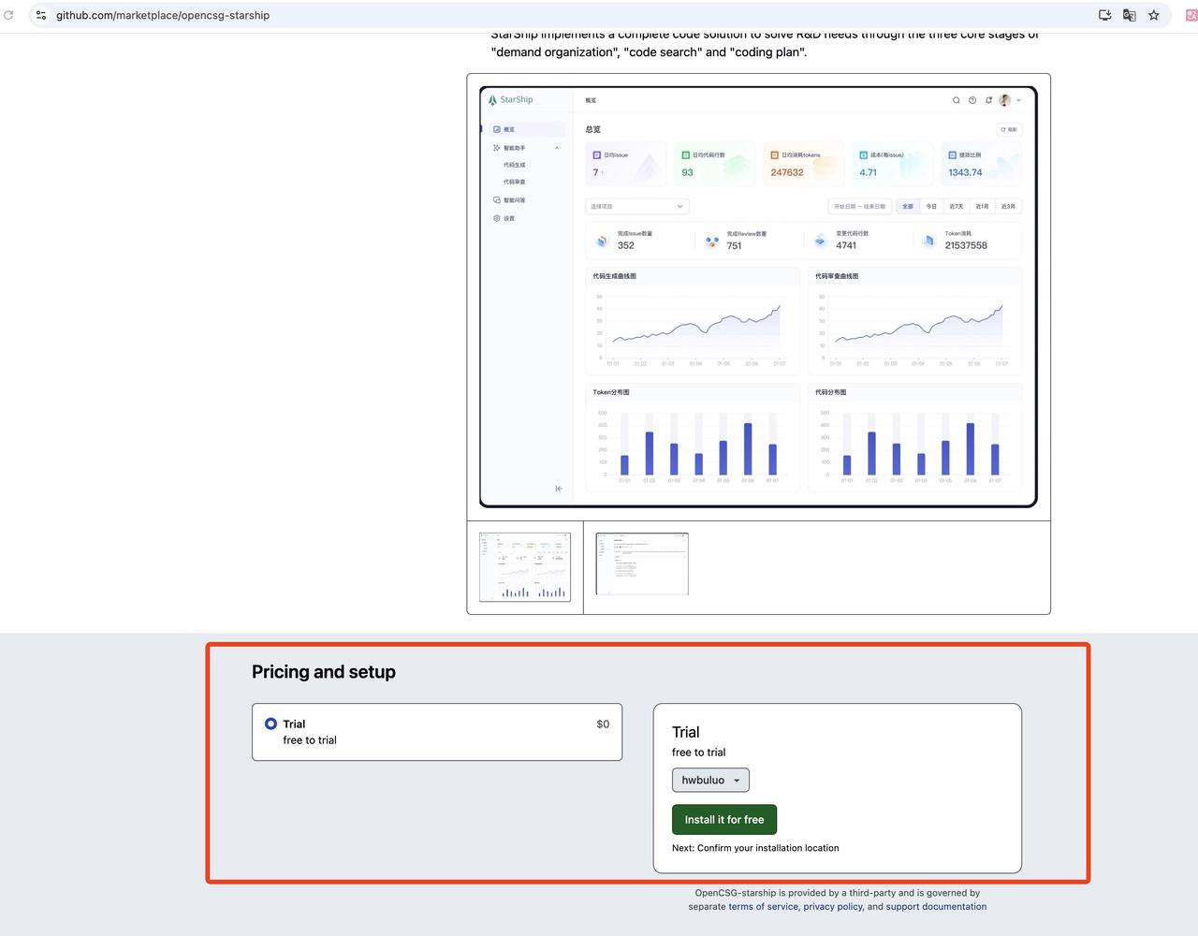Bookmark this page with the star icon

tap(1153, 15)
